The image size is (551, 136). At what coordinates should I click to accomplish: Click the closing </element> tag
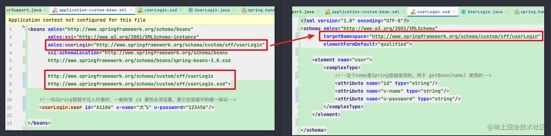coord(326,114)
